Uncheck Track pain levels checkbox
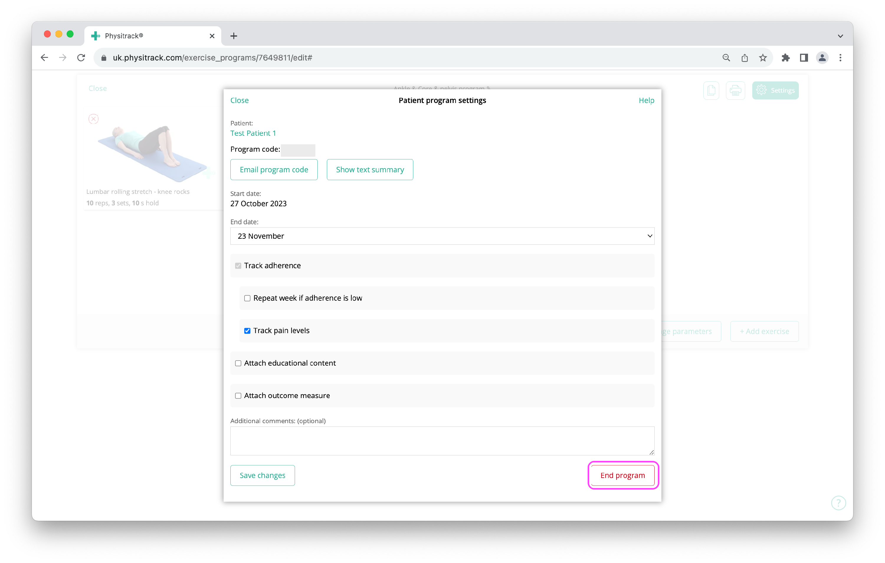This screenshot has height=563, width=885. 247,330
